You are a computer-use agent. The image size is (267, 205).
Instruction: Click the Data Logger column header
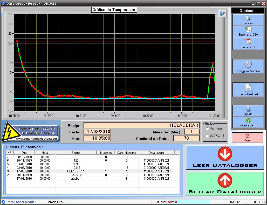156,153
